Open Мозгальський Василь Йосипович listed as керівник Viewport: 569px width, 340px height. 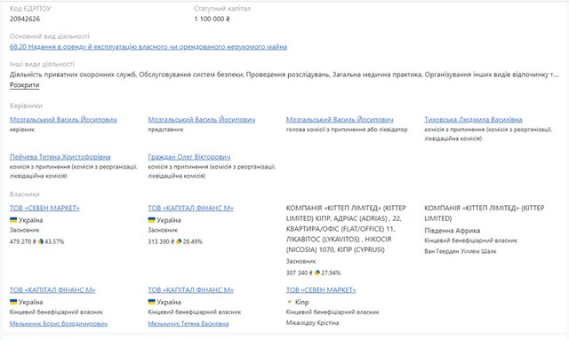tap(63, 120)
